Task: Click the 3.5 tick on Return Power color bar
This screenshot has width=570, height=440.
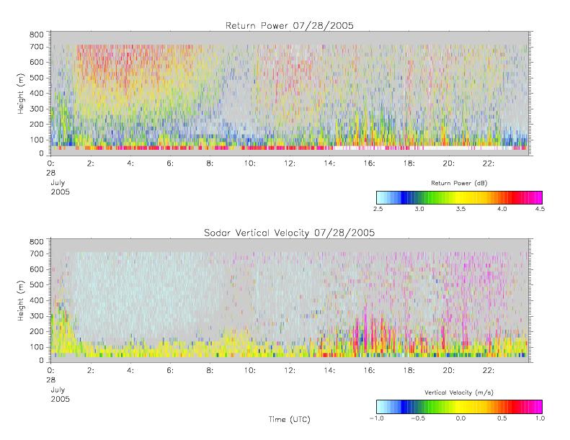Action: click(x=461, y=209)
